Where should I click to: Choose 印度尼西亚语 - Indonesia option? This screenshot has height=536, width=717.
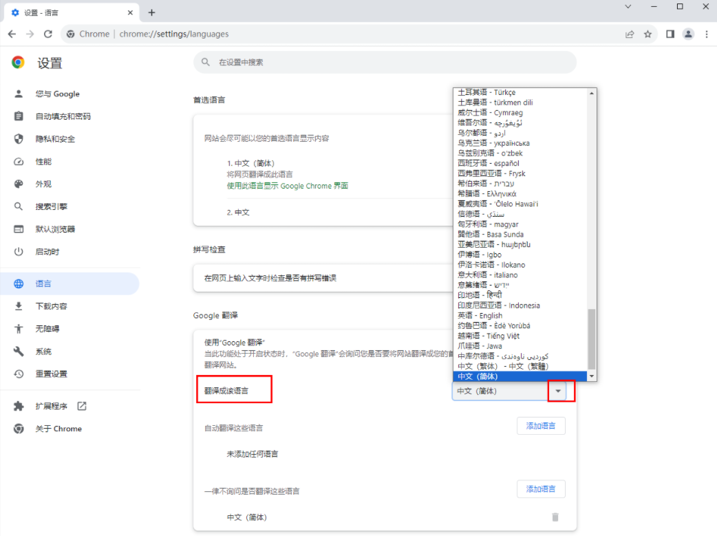pyautogui.click(x=520, y=305)
